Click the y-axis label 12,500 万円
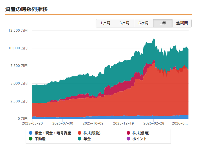Viewport: 197px width, 150px height. [18, 31]
